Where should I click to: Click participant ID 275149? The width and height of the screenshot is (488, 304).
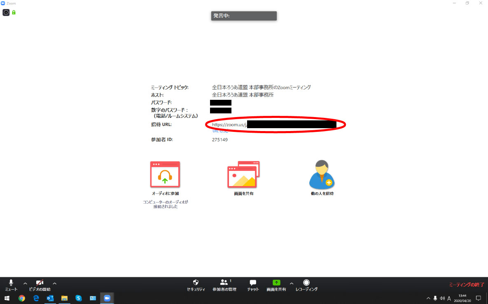tap(220, 140)
